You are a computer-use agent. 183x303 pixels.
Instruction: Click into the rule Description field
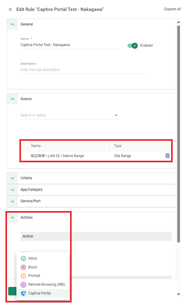83,70
